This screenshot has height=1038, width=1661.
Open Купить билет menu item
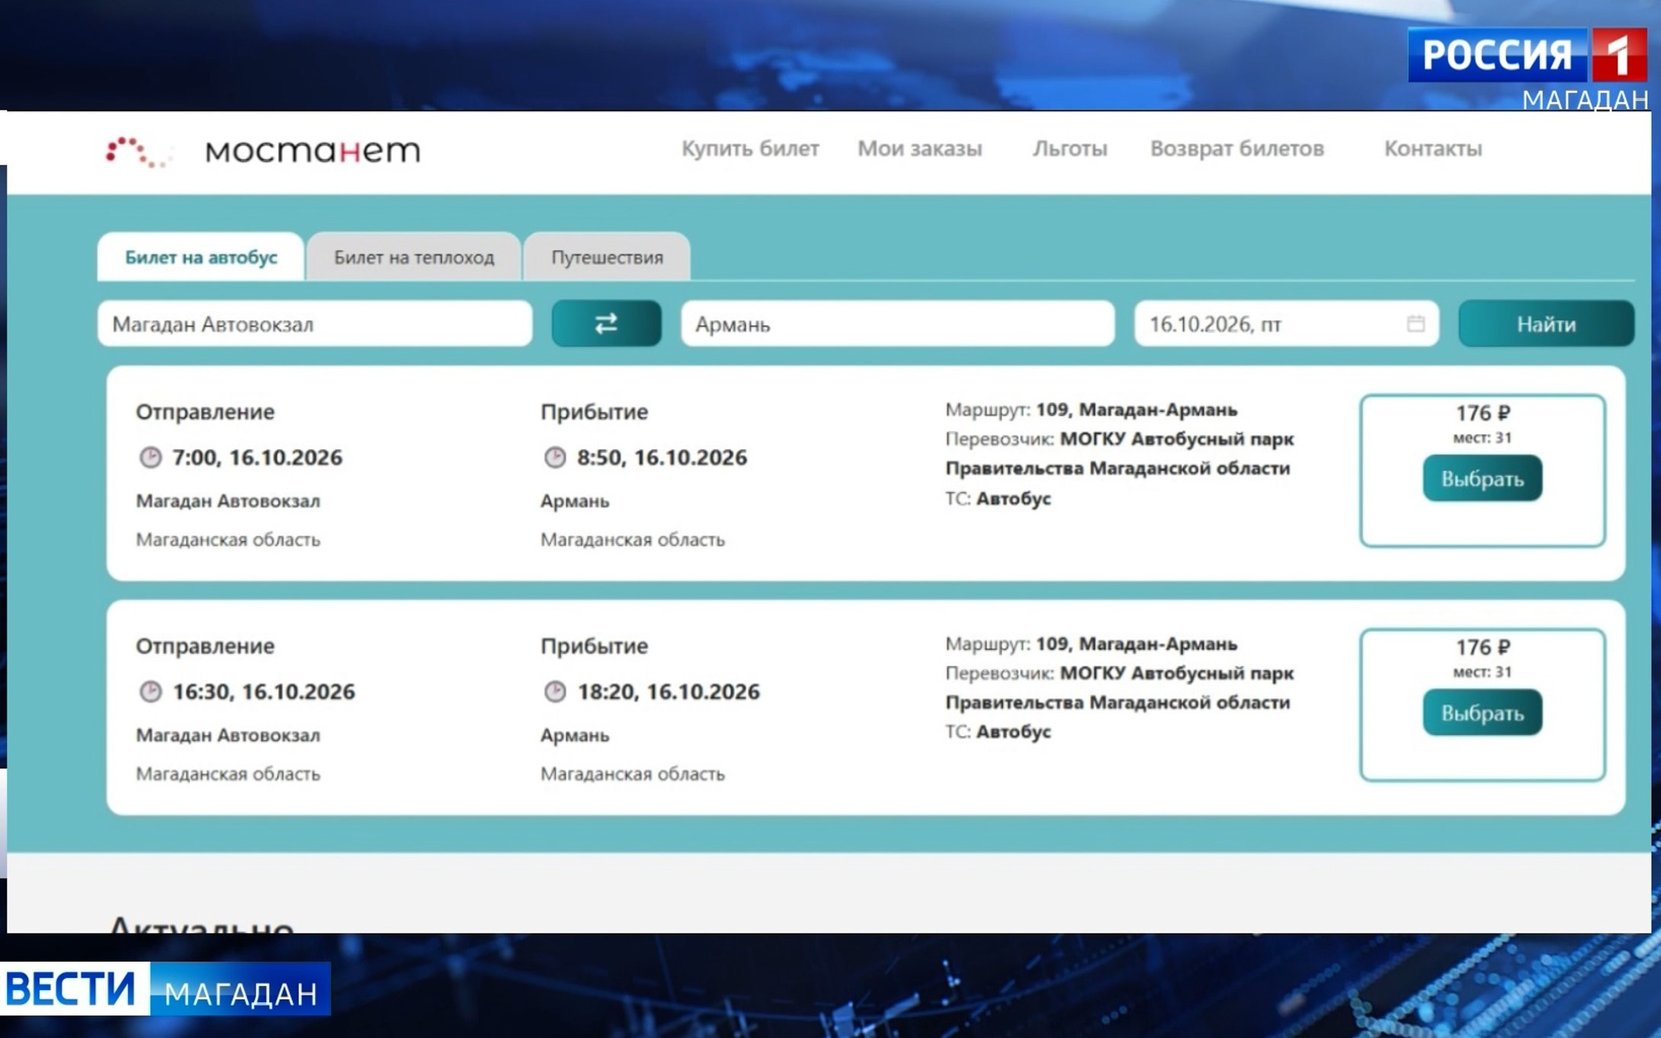[x=750, y=149]
